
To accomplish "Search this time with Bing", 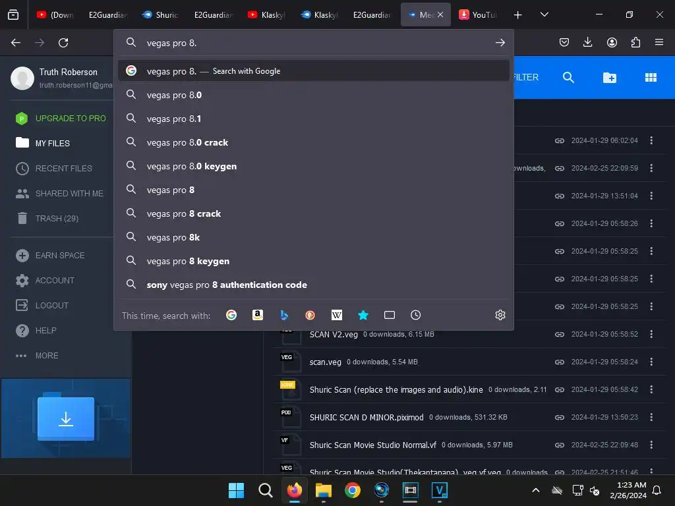I will tap(283, 316).
